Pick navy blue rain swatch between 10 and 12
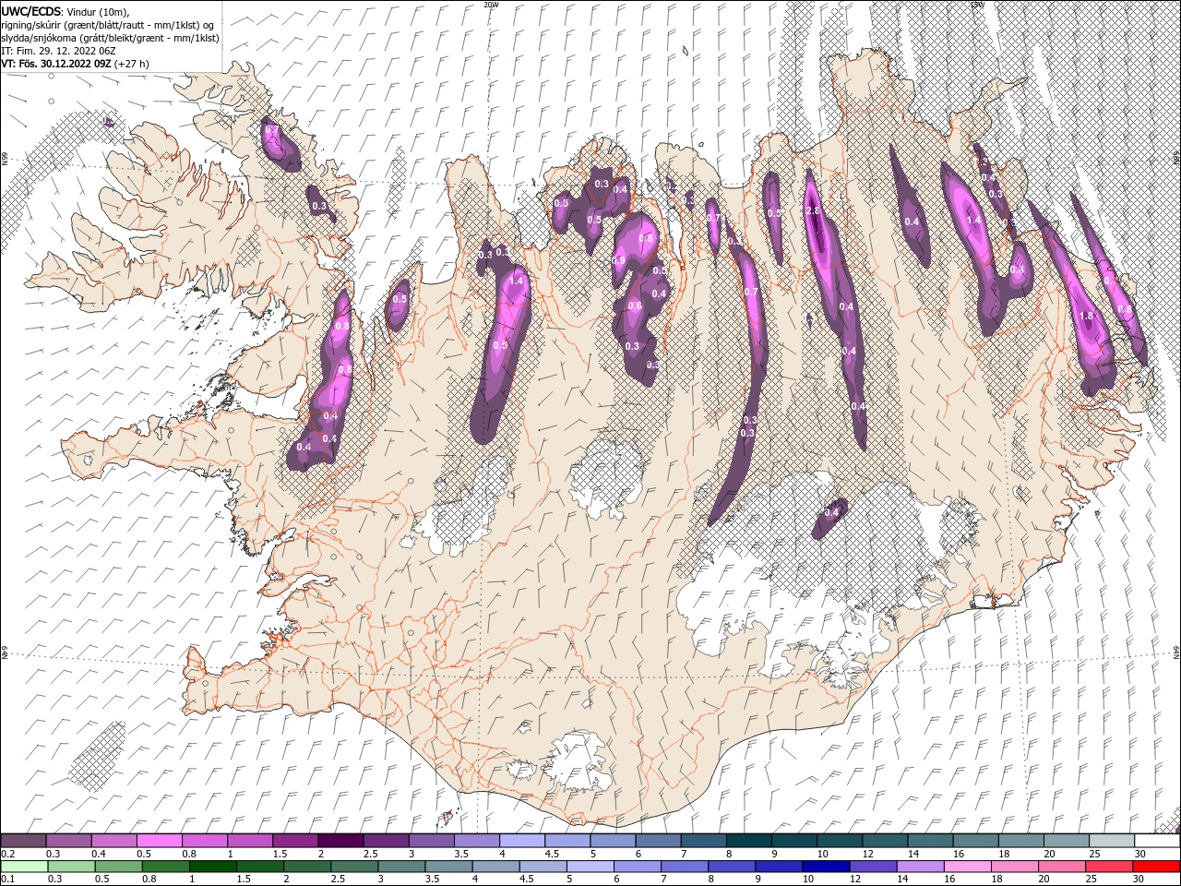This screenshot has width=1181, height=886. pyautogui.click(x=825, y=867)
